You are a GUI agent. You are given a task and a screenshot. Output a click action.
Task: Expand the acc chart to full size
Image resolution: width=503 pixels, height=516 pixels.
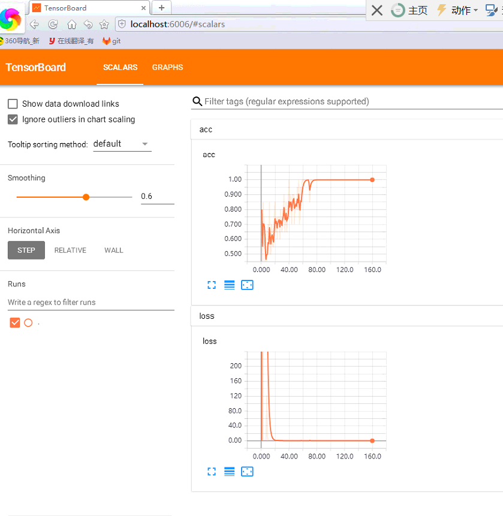[x=211, y=285]
